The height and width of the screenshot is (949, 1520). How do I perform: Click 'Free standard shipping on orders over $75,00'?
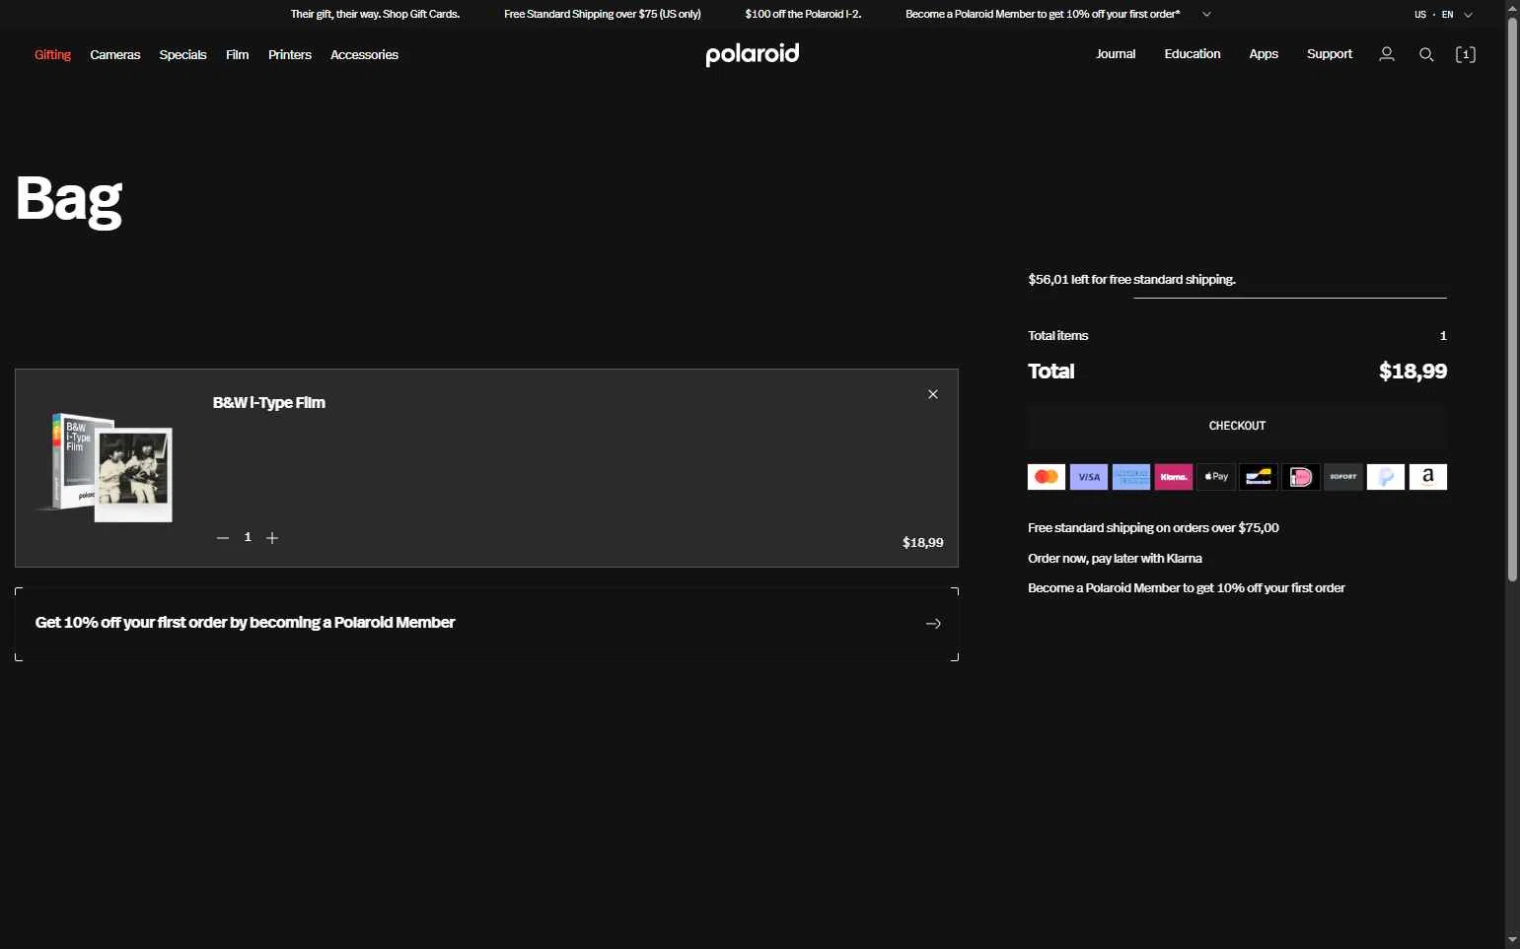pos(1153,528)
